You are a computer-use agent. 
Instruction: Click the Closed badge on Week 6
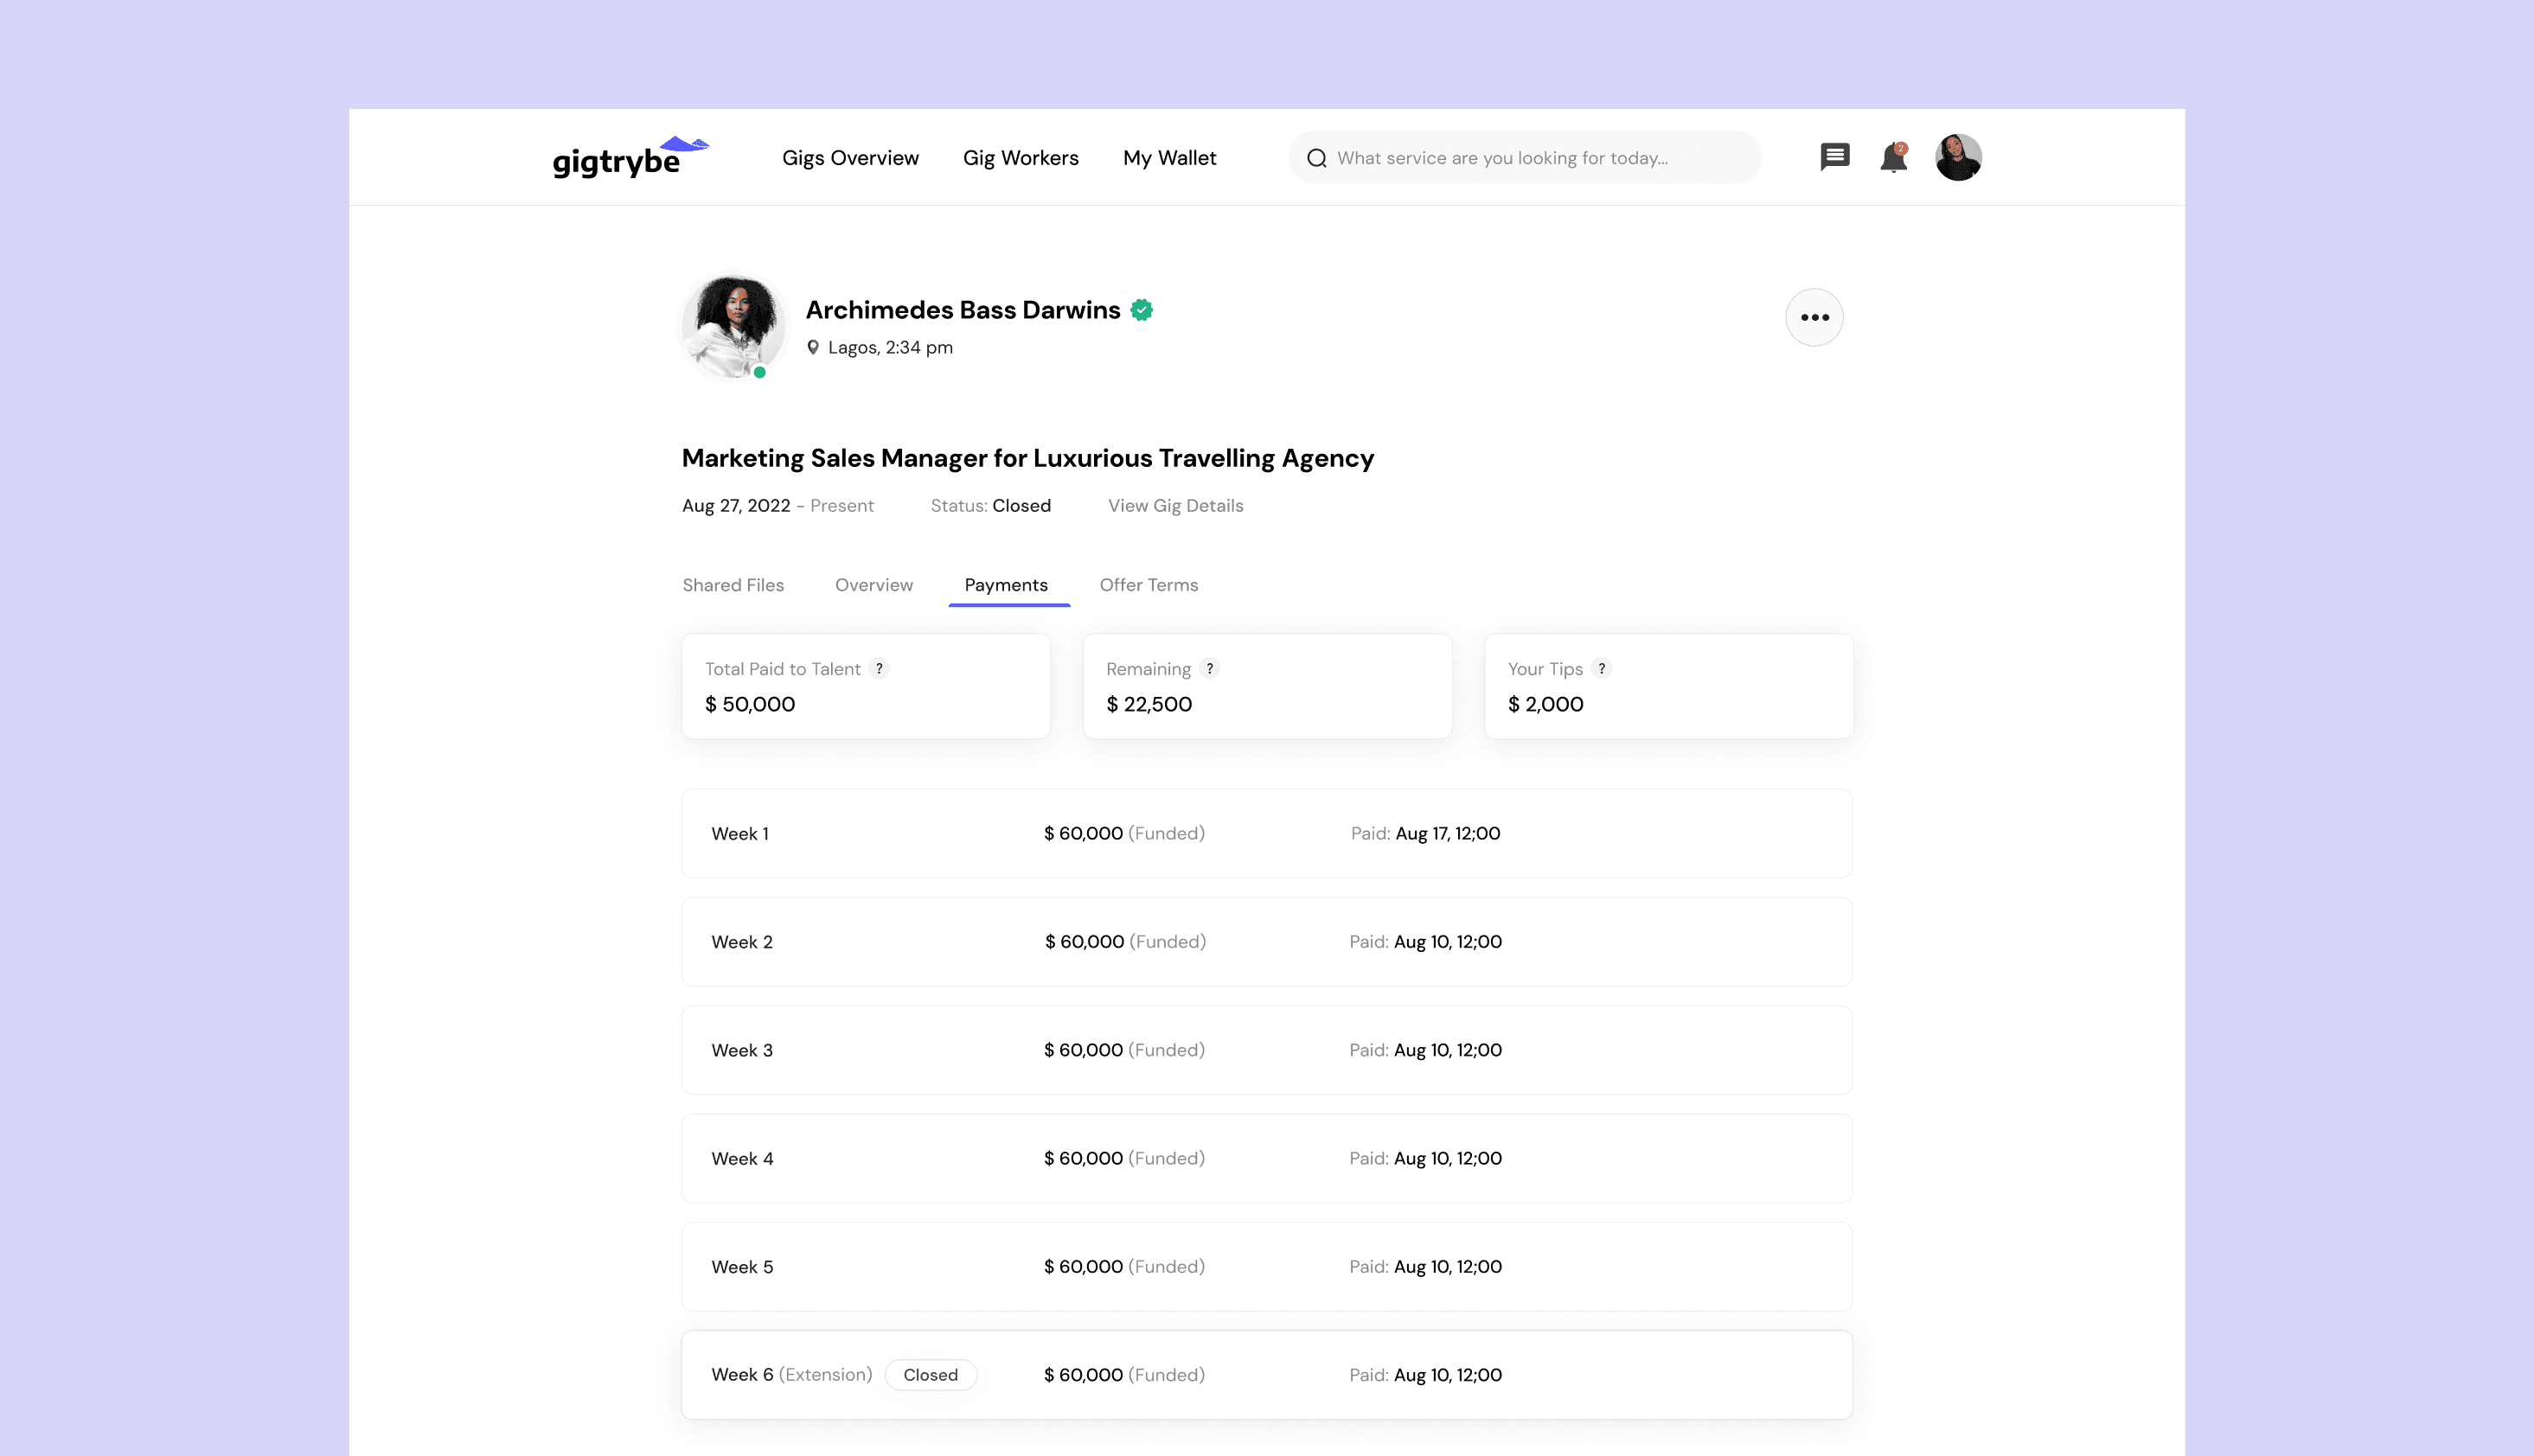tap(930, 1375)
